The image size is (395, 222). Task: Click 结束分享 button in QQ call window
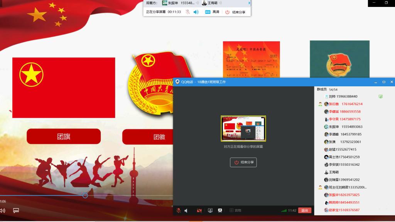[x=243, y=162]
